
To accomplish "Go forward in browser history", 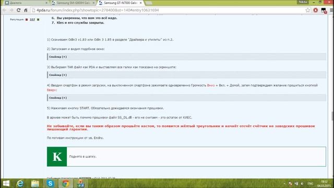I will pyautogui.click(x=11, y=10).
